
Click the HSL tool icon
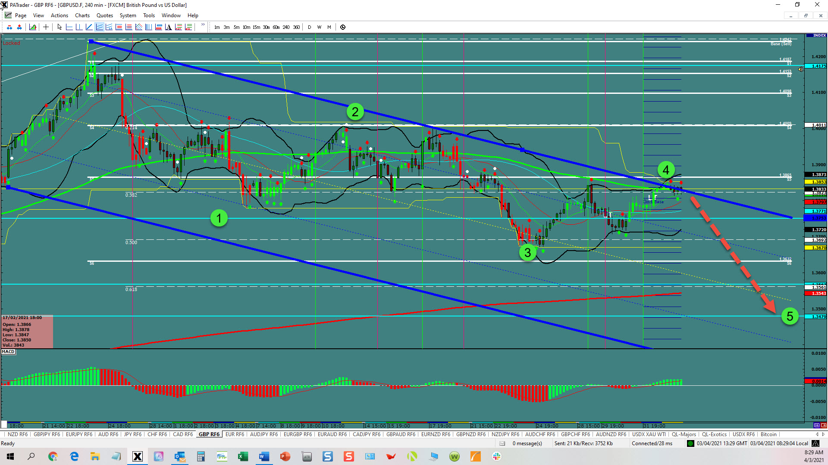[x=188, y=27]
